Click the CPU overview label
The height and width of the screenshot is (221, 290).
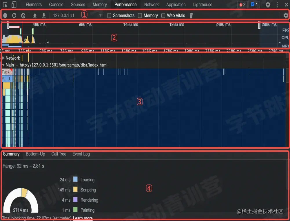(285, 38)
